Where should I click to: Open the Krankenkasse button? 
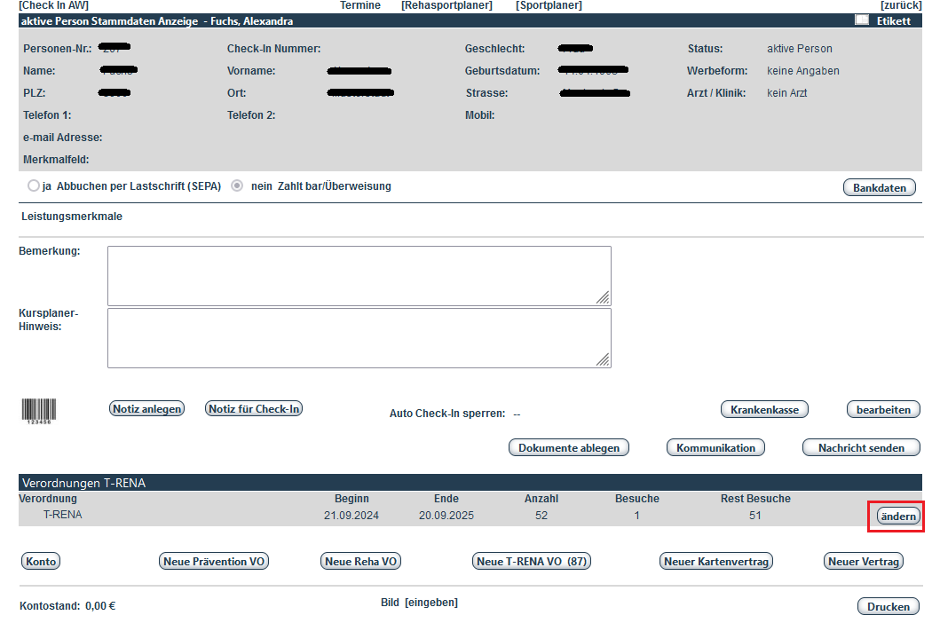[x=764, y=409]
